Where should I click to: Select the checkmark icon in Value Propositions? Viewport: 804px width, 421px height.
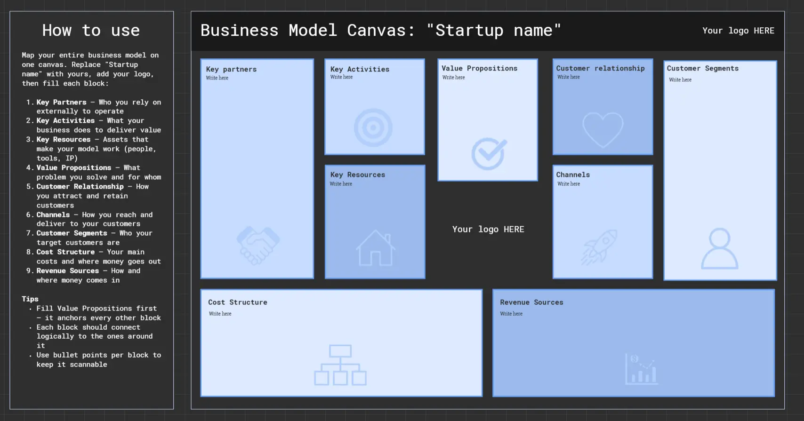489,154
